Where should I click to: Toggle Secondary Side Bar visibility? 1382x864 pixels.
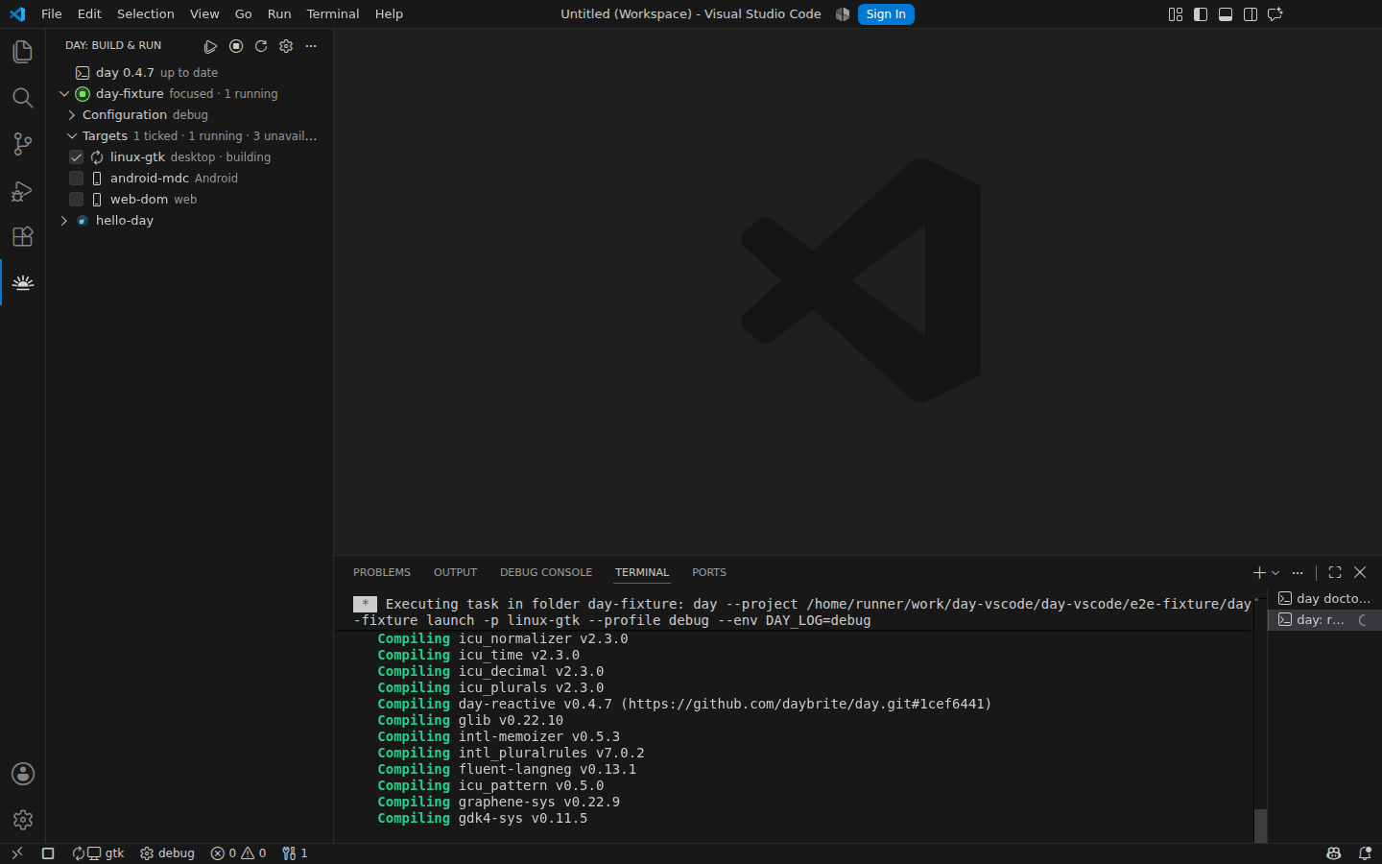(x=1251, y=14)
